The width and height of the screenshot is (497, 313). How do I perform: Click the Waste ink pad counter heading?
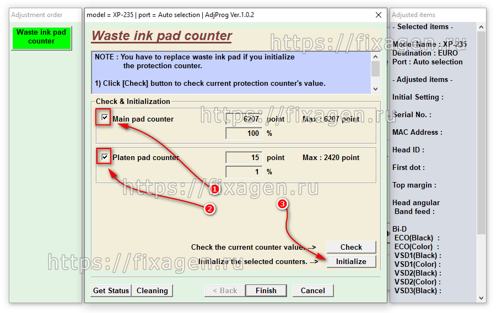click(x=161, y=36)
